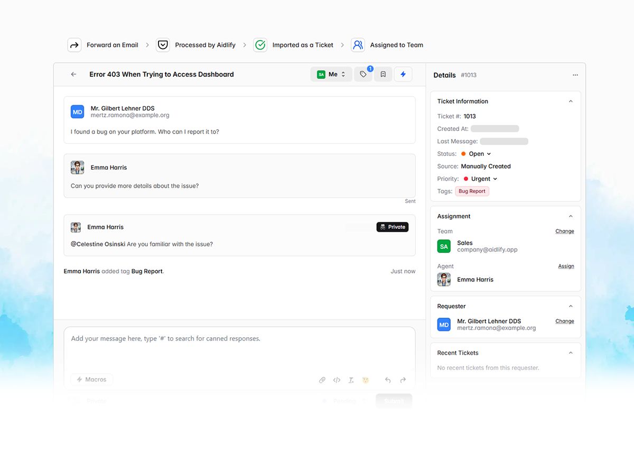Click the bookmark icon in the ticket toolbar
Image resolution: width=634 pixels, height=462 pixels.
[x=383, y=74]
